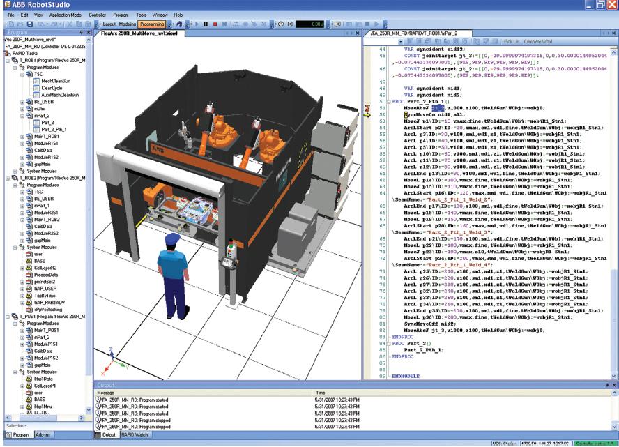The width and height of the screenshot is (619, 447).
Task: Select ProcessData module in tree
Action: (46, 275)
